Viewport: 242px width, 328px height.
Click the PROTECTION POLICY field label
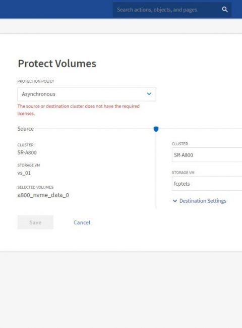[36, 81]
